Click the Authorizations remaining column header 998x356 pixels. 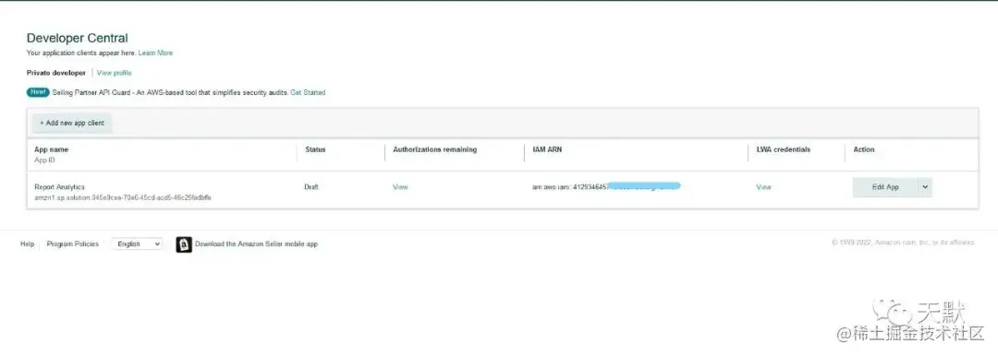click(x=434, y=150)
